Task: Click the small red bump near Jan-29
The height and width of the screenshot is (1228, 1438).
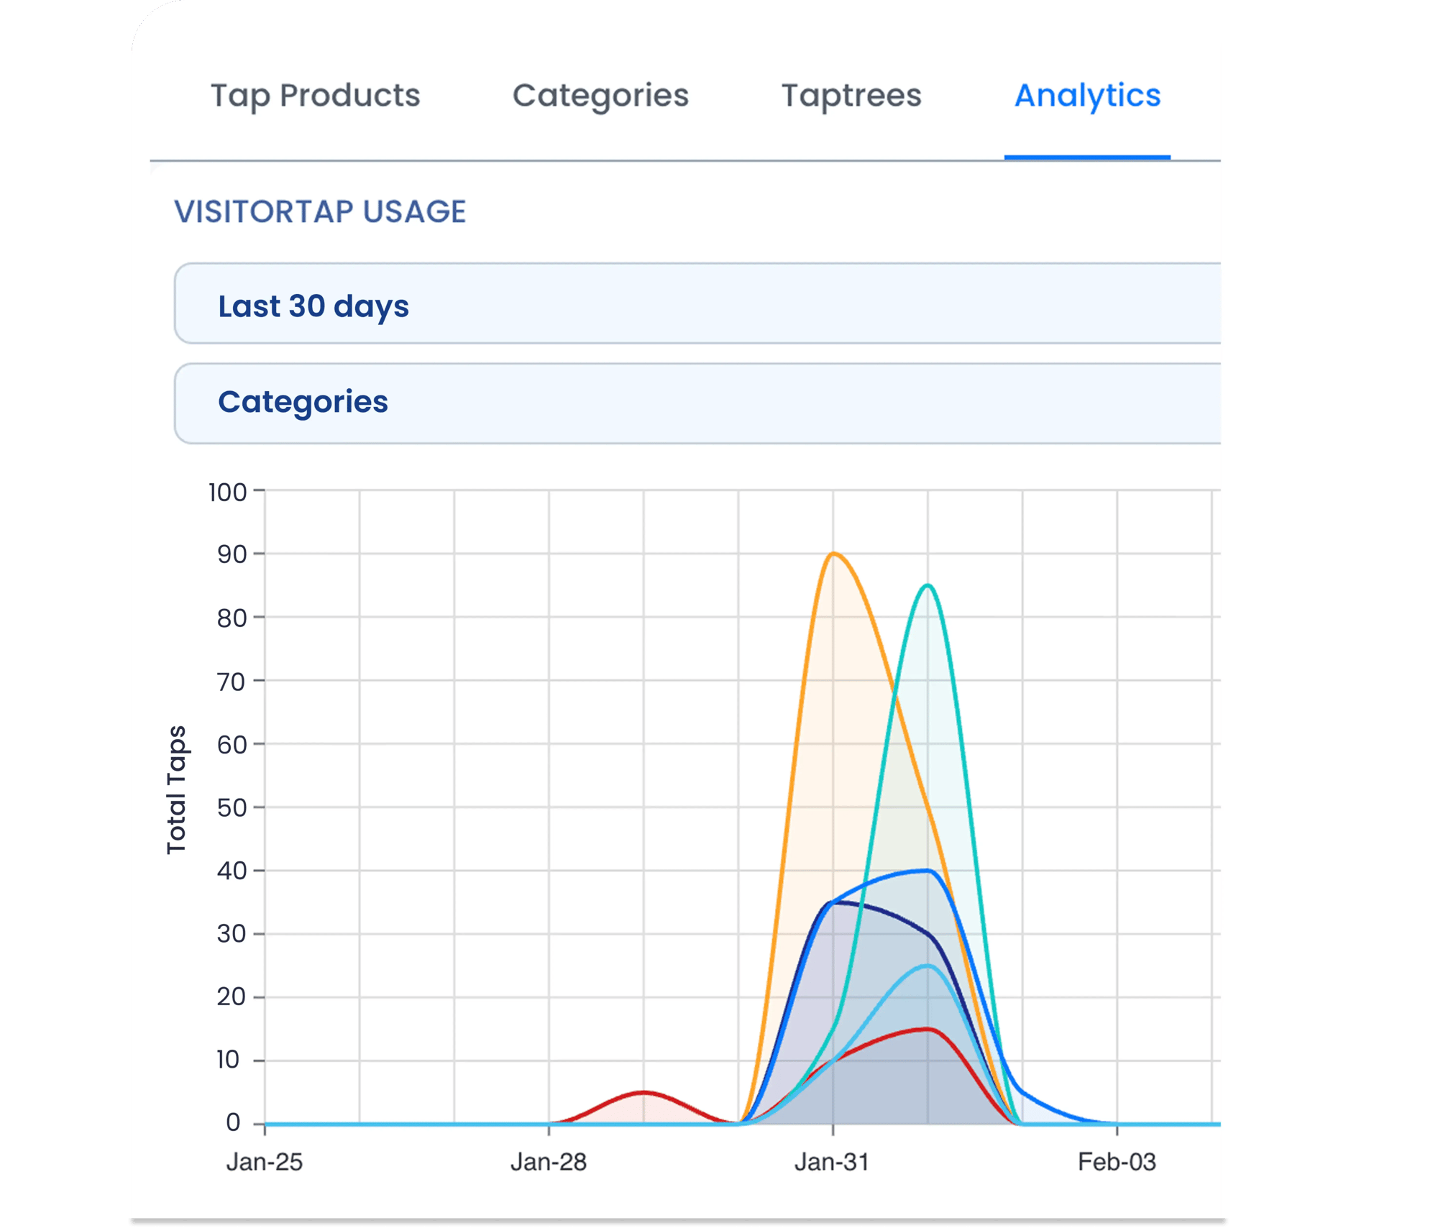Action: 644,1093
